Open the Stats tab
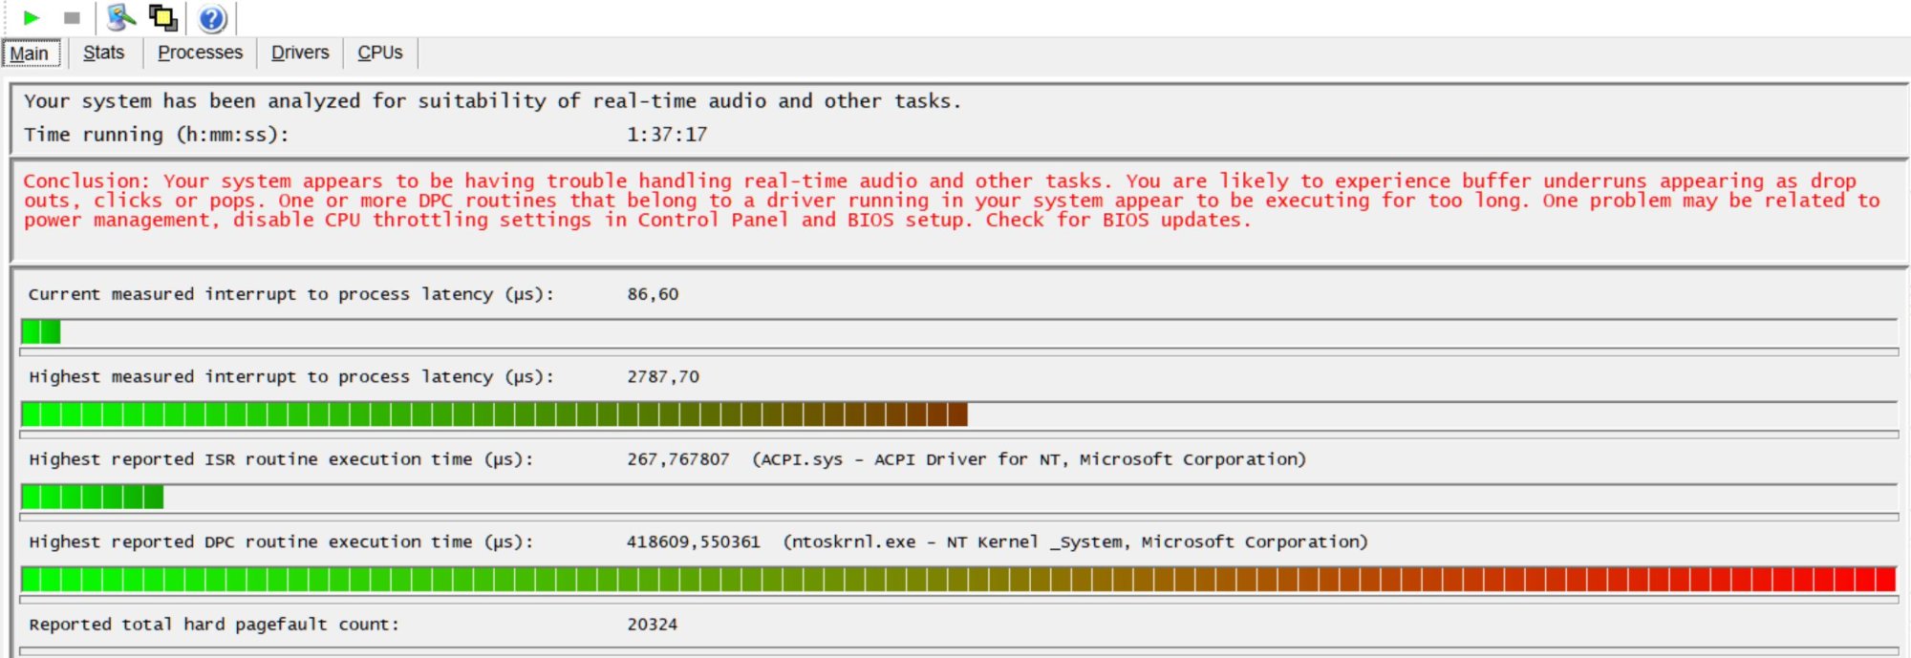Image resolution: width=1911 pixels, height=658 pixels. [x=103, y=53]
